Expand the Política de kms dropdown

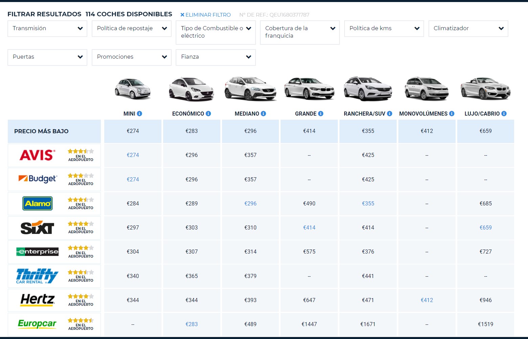[384, 28]
